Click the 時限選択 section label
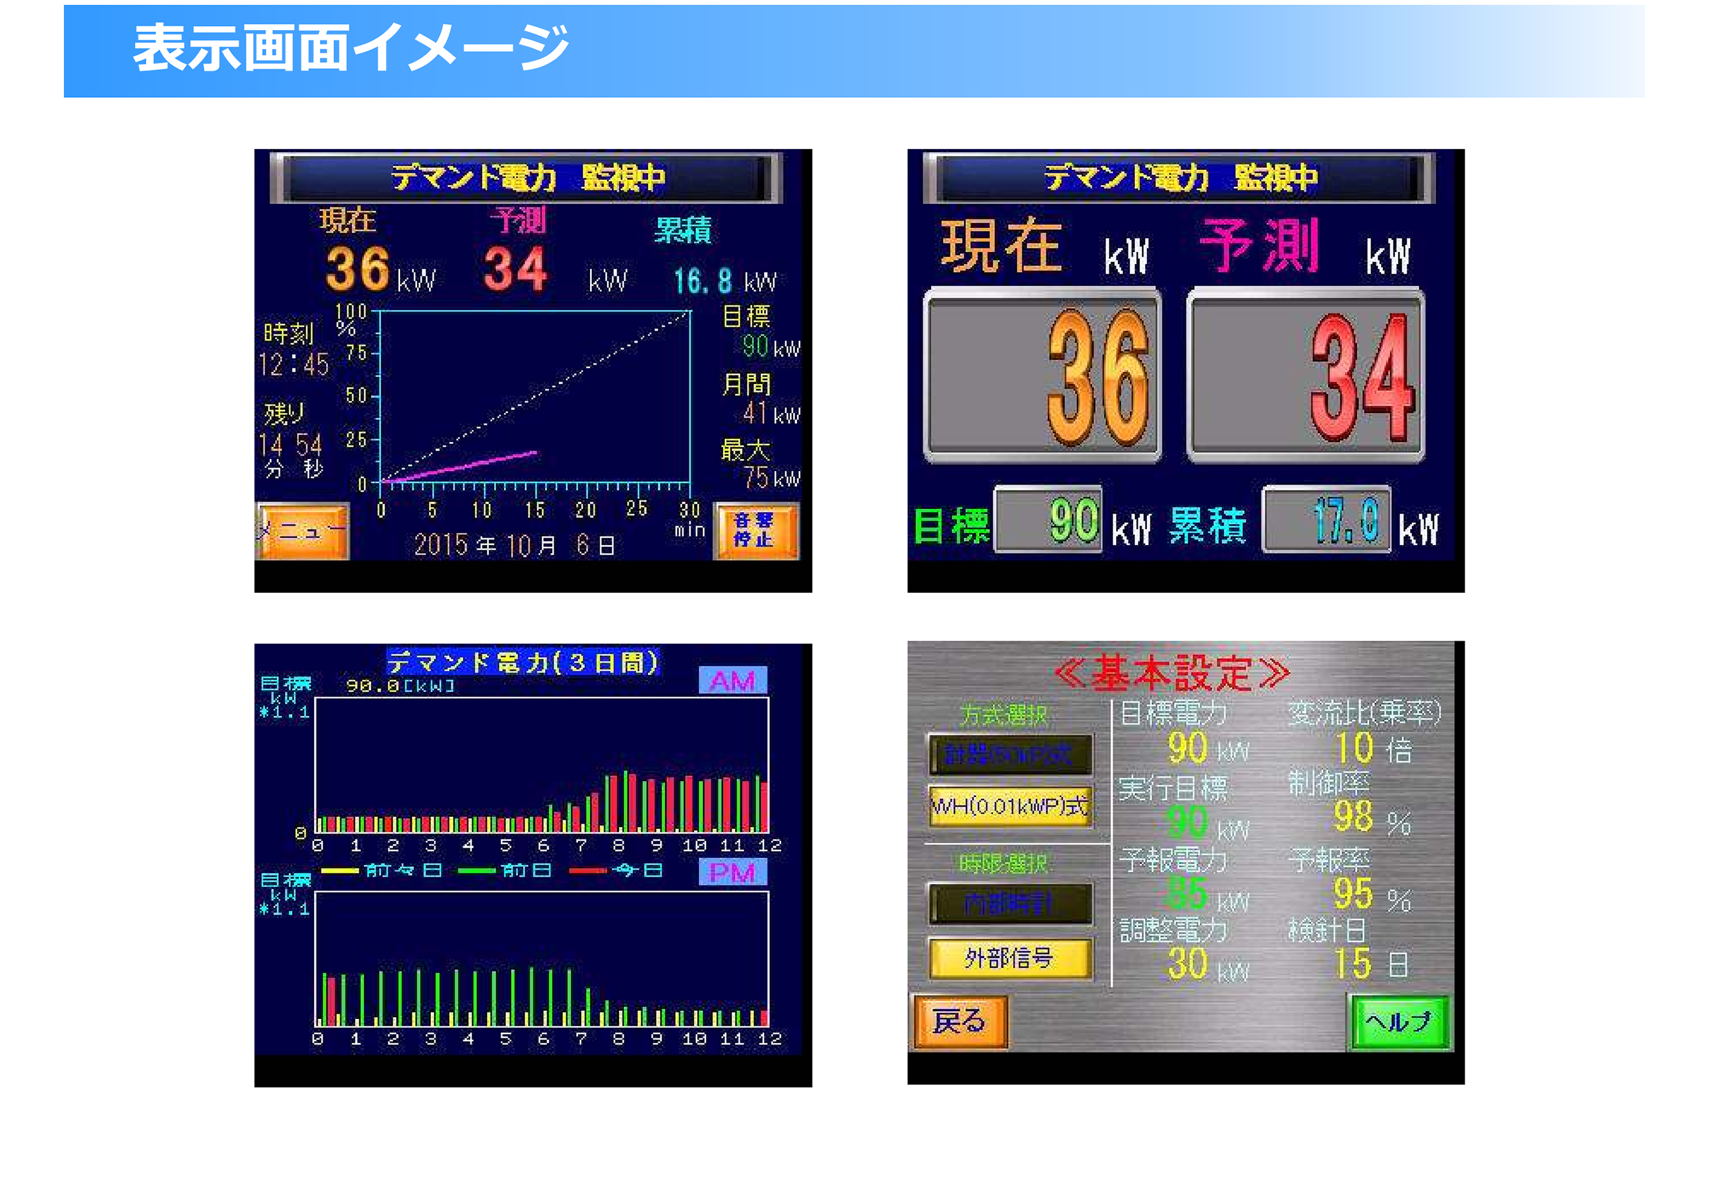This screenshot has width=1709, height=1181. coord(1004,863)
